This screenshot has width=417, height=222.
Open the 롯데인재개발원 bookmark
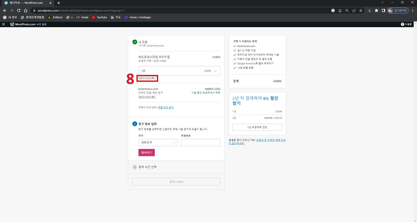pos(33,17)
